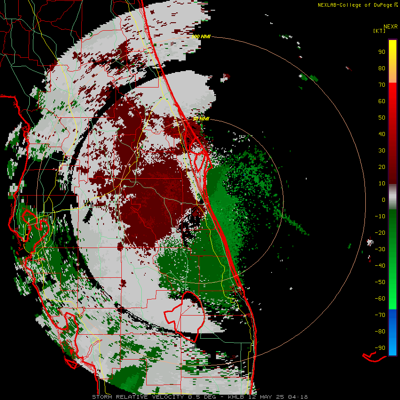Screen dimensions: 400x400
Task: Click the -90 knot scale label
Action: click(380, 348)
